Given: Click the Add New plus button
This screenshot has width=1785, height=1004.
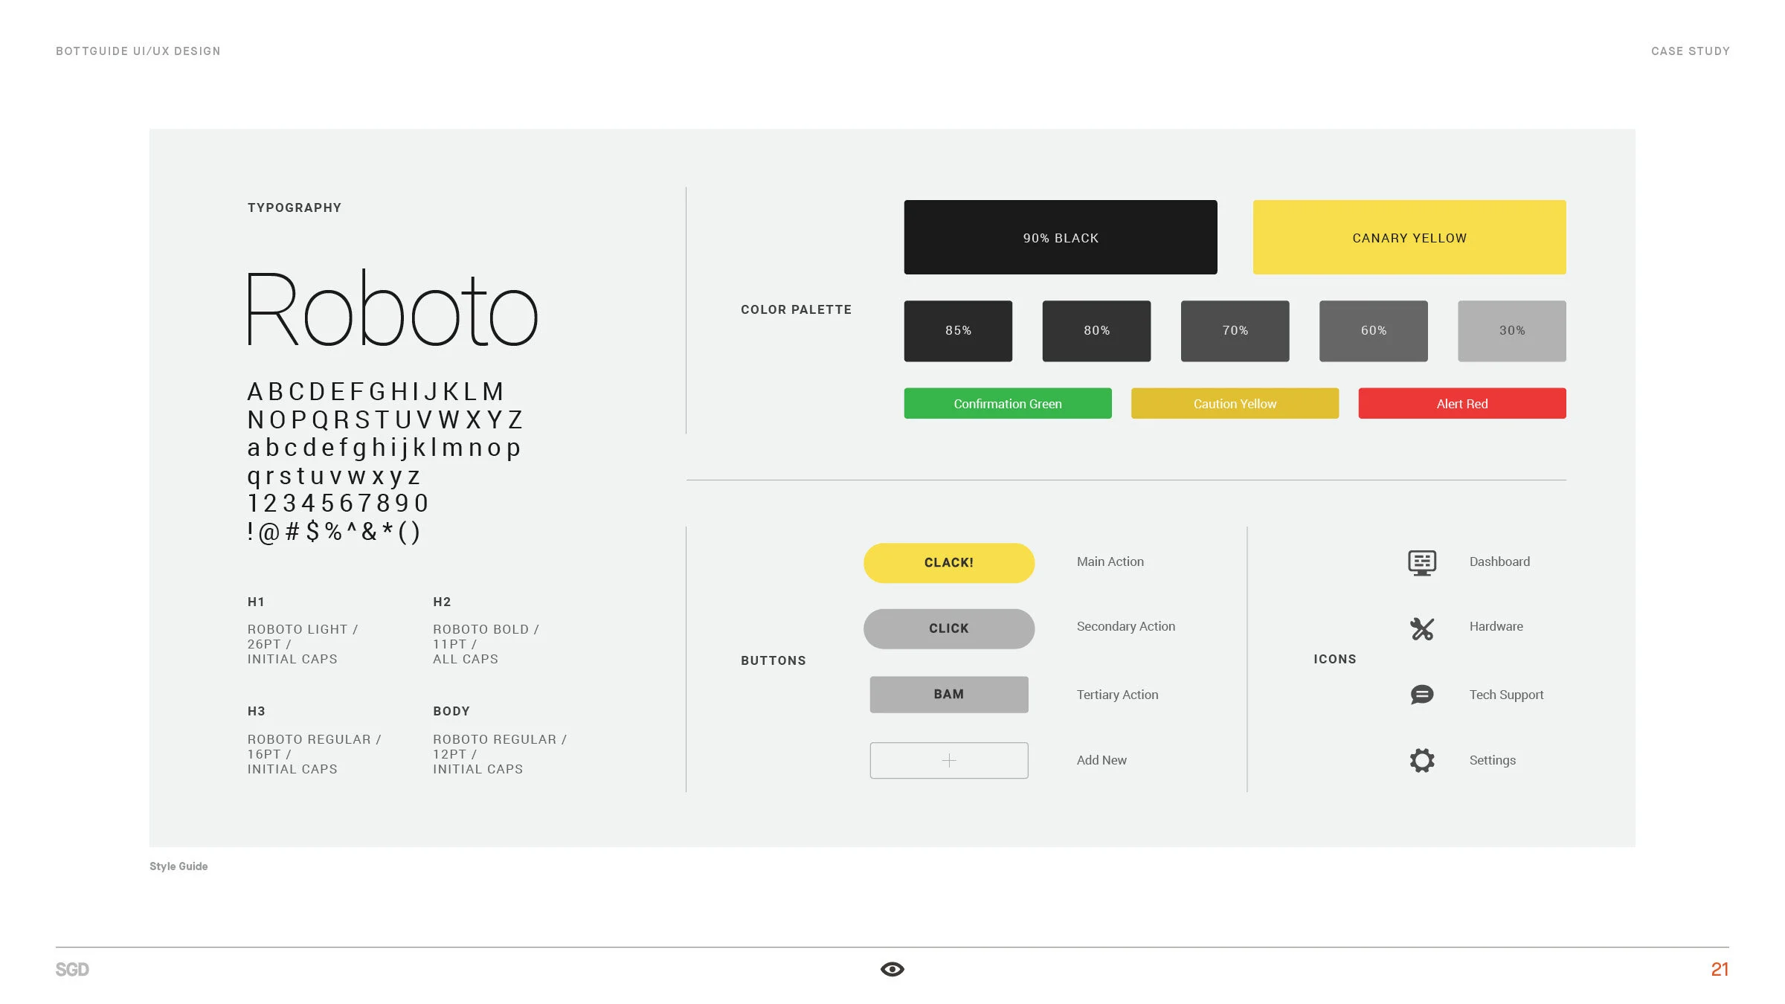Looking at the screenshot, I should pyautogui.click(x=948, y=760).
